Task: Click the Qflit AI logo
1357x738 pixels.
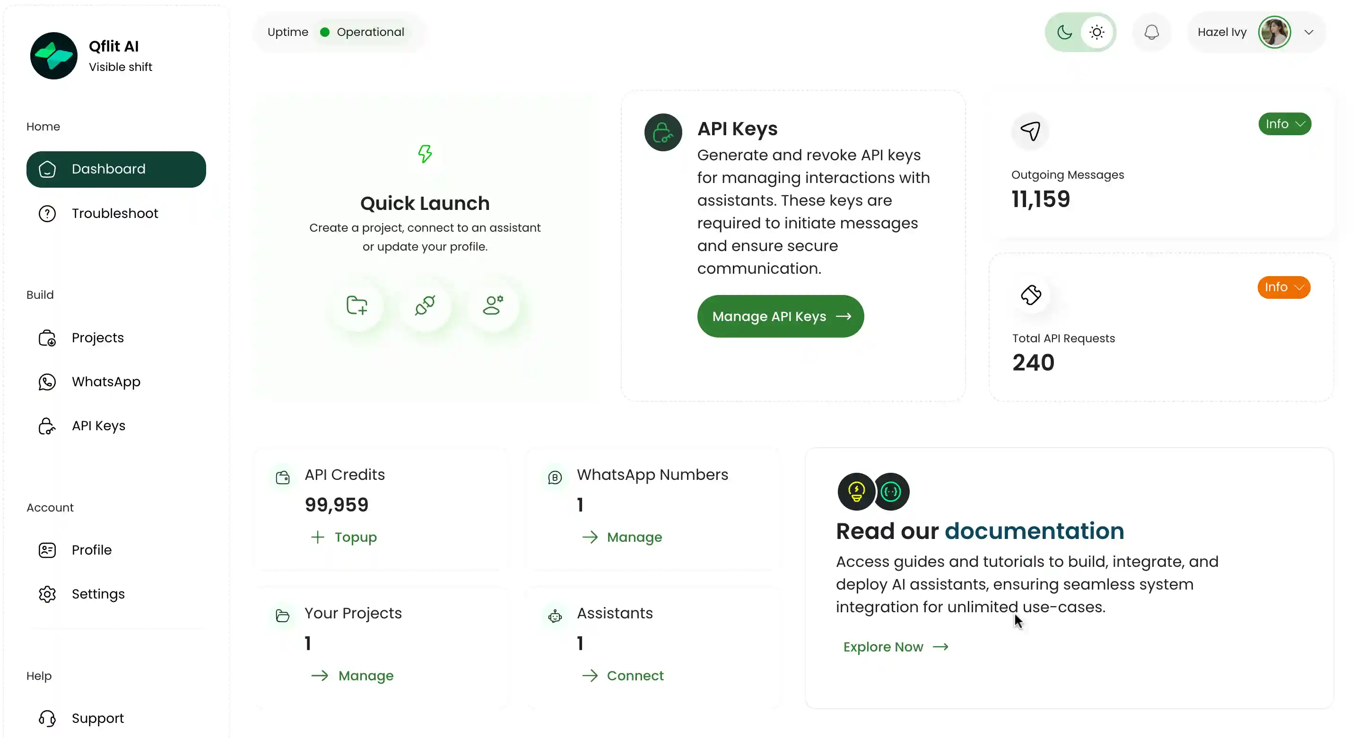Action: (x=54, y=56)
